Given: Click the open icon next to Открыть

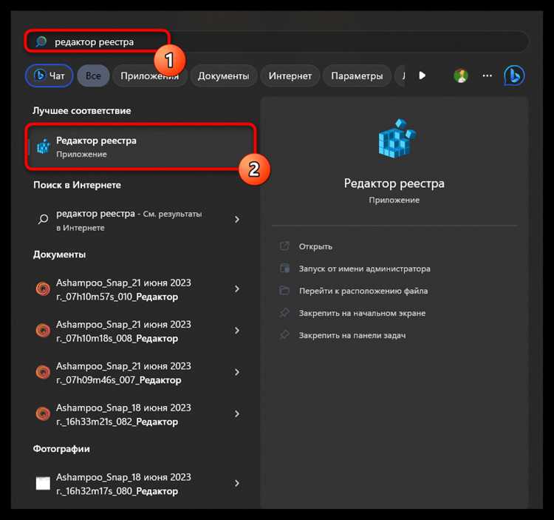Looking at the screenshot, I should click(x=284, y=246).
